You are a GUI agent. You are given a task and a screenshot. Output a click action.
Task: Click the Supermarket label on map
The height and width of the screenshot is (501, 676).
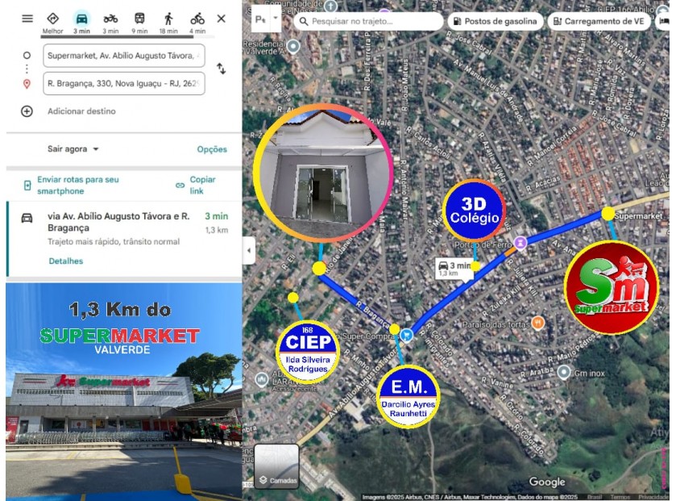click(638, 215)
